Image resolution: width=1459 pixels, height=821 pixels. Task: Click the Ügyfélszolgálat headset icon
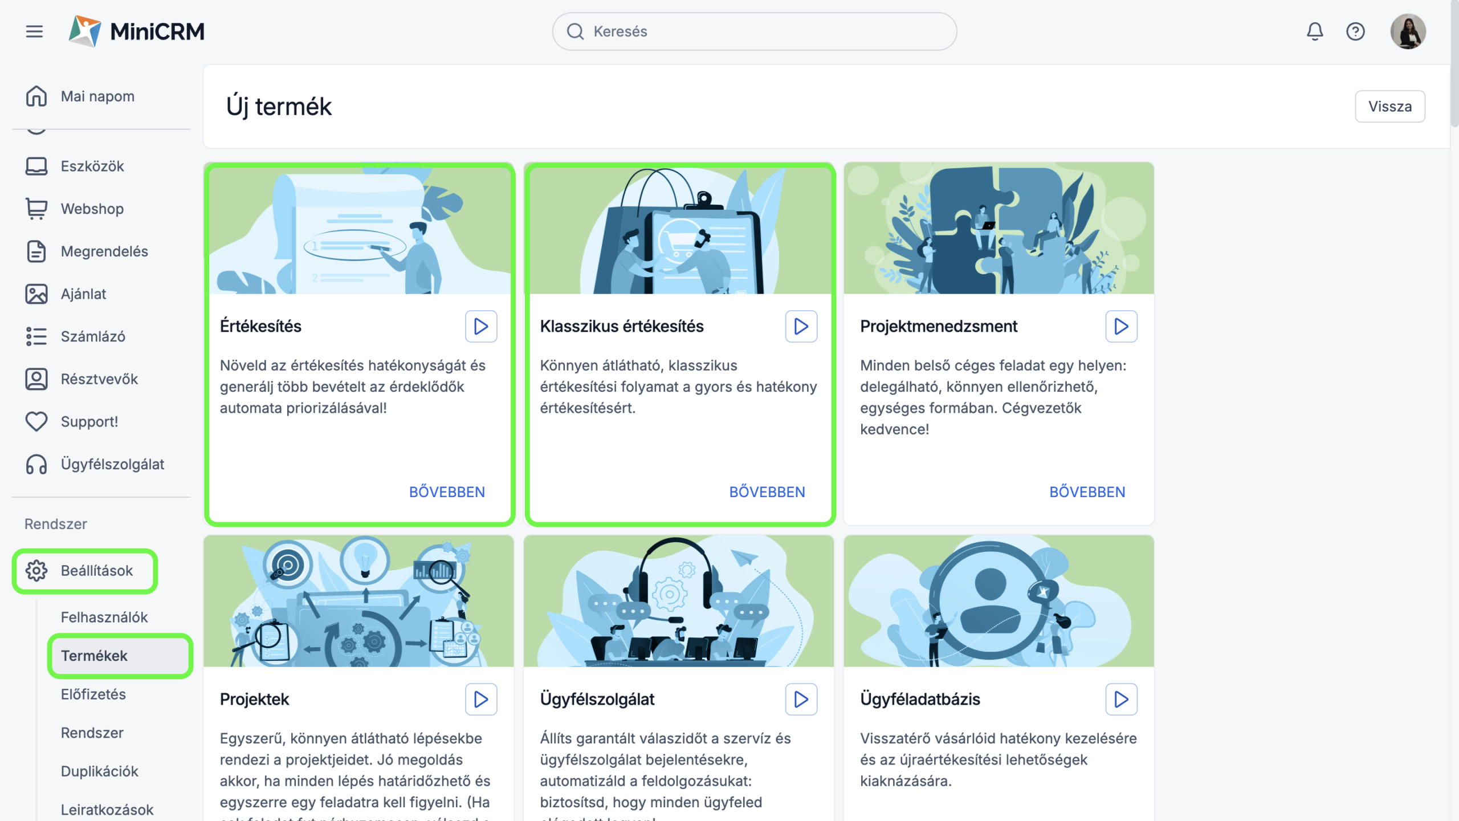coord(36,464)
